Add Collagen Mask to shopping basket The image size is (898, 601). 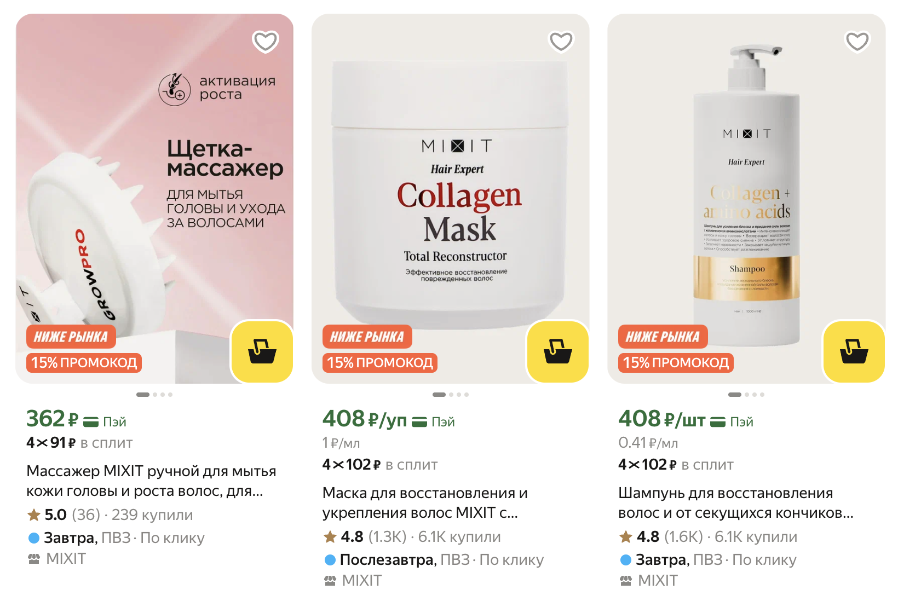(x=558, y=351)
